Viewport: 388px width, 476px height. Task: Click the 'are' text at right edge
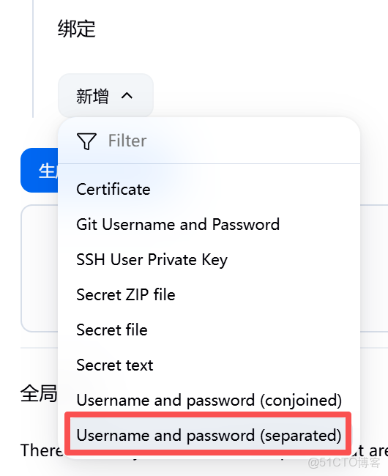370,450
